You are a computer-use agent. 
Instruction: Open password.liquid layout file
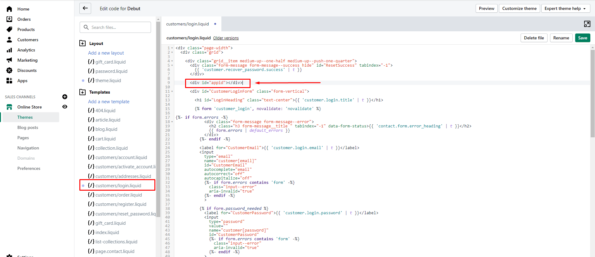tap(108, 71)
